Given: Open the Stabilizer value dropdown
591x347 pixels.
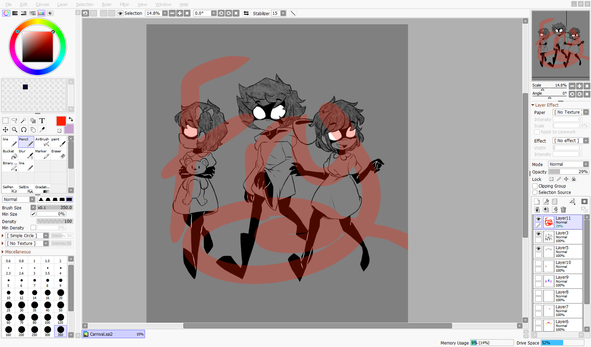Looking at the screenshot, I should coord(283,13).
